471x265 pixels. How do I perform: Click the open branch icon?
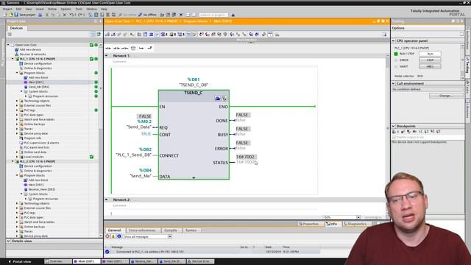(x=141, y=48)
